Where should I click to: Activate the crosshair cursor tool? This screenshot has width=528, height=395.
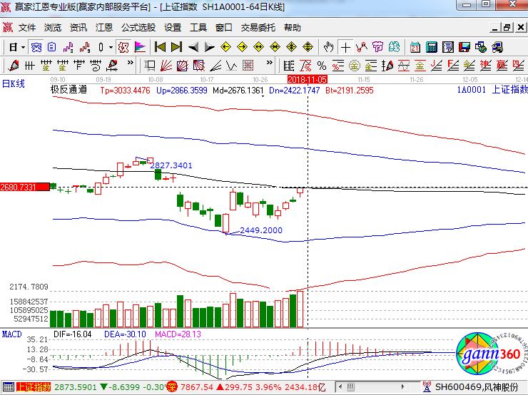coord(345,47)
